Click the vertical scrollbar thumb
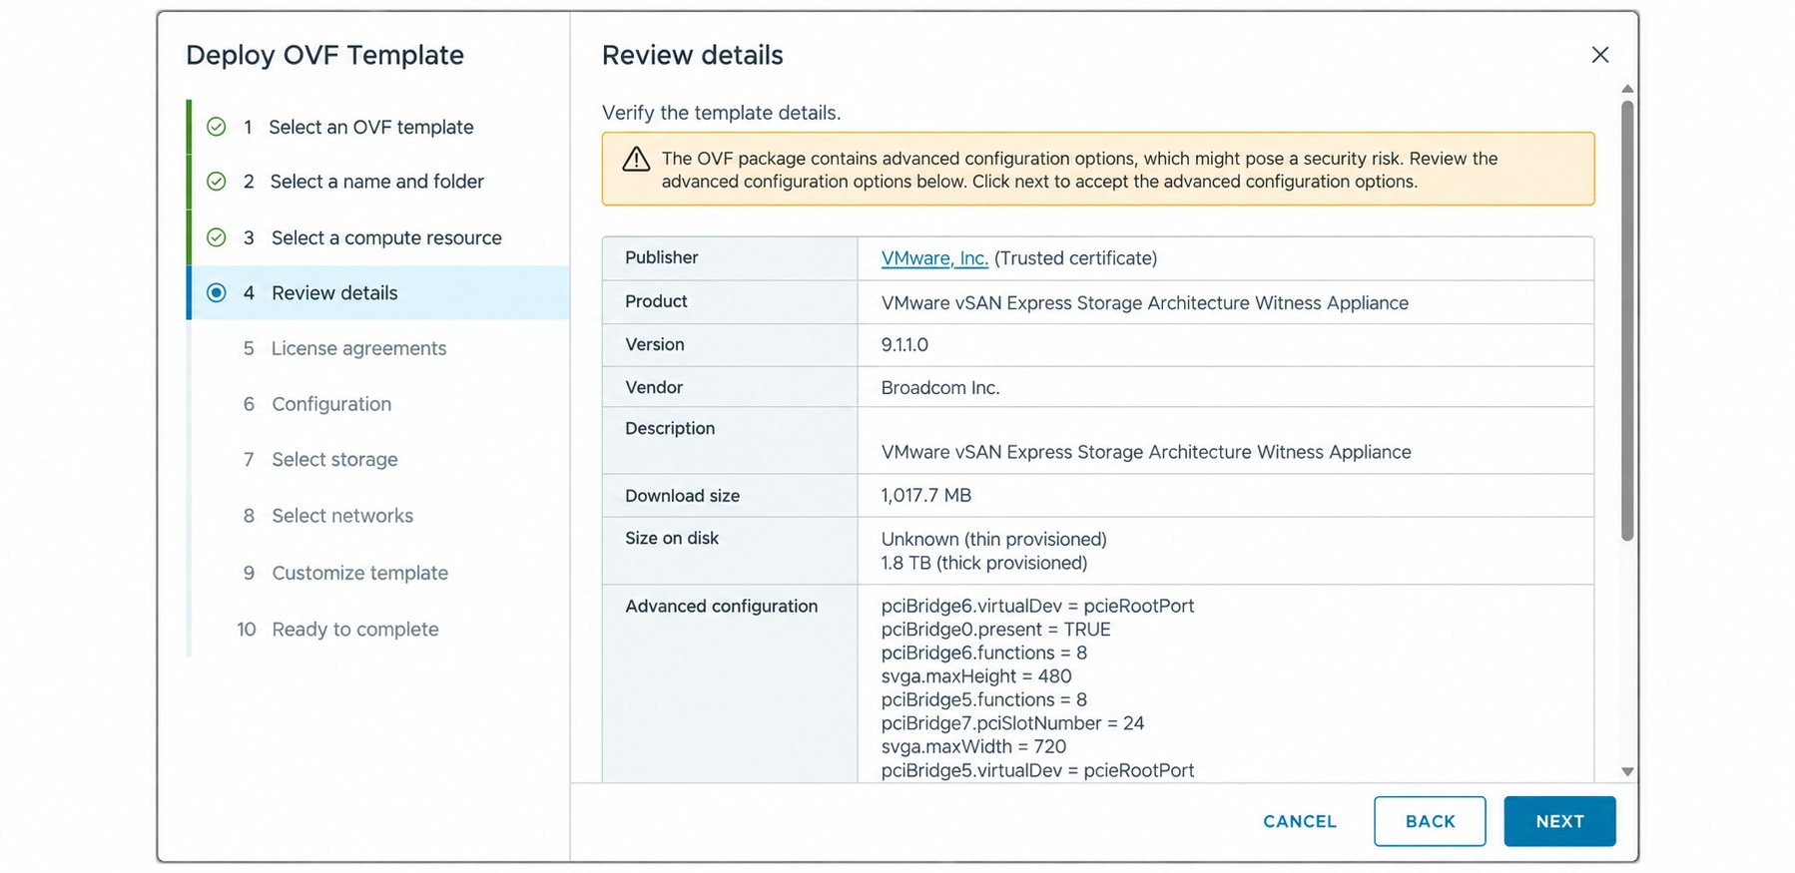Image resolution: width=1795 pixels, height=873 pixels. (x=1627, y=320)
